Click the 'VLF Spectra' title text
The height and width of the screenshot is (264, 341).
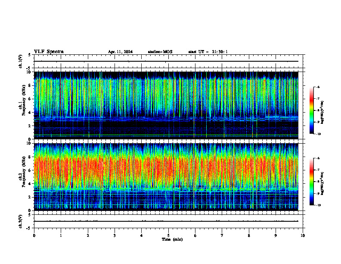coord(49,52)
